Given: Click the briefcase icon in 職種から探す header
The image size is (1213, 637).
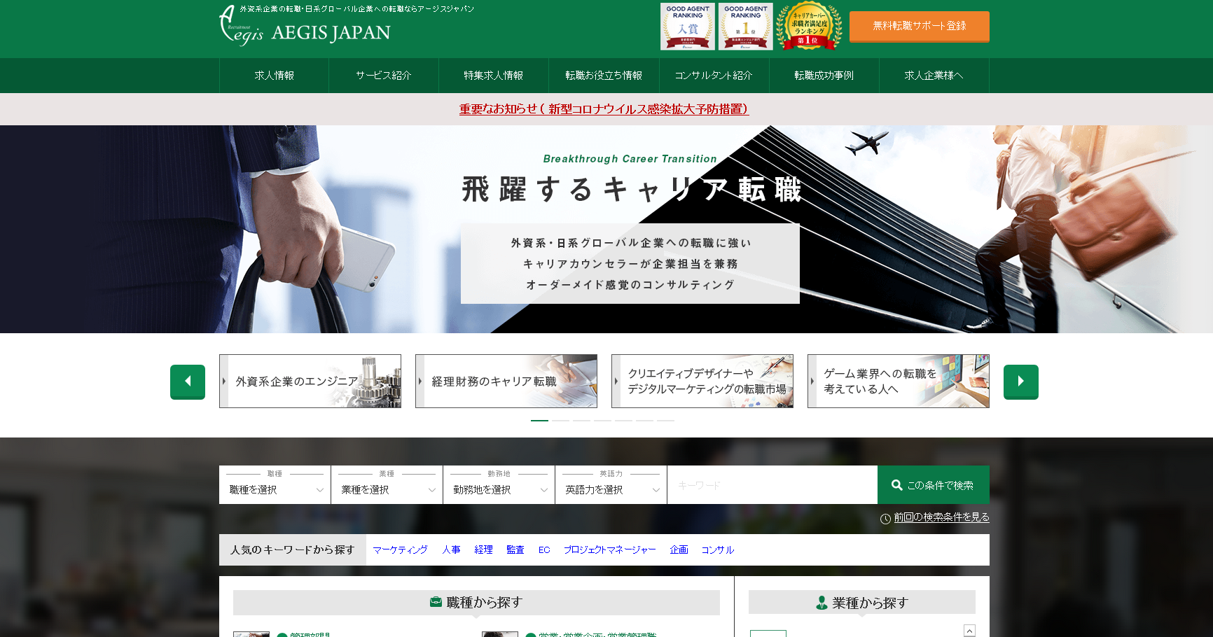Looking at the screenshot, I should tap(436, 602).
